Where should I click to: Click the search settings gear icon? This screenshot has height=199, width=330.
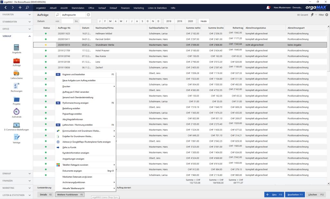tap(88, 15)
